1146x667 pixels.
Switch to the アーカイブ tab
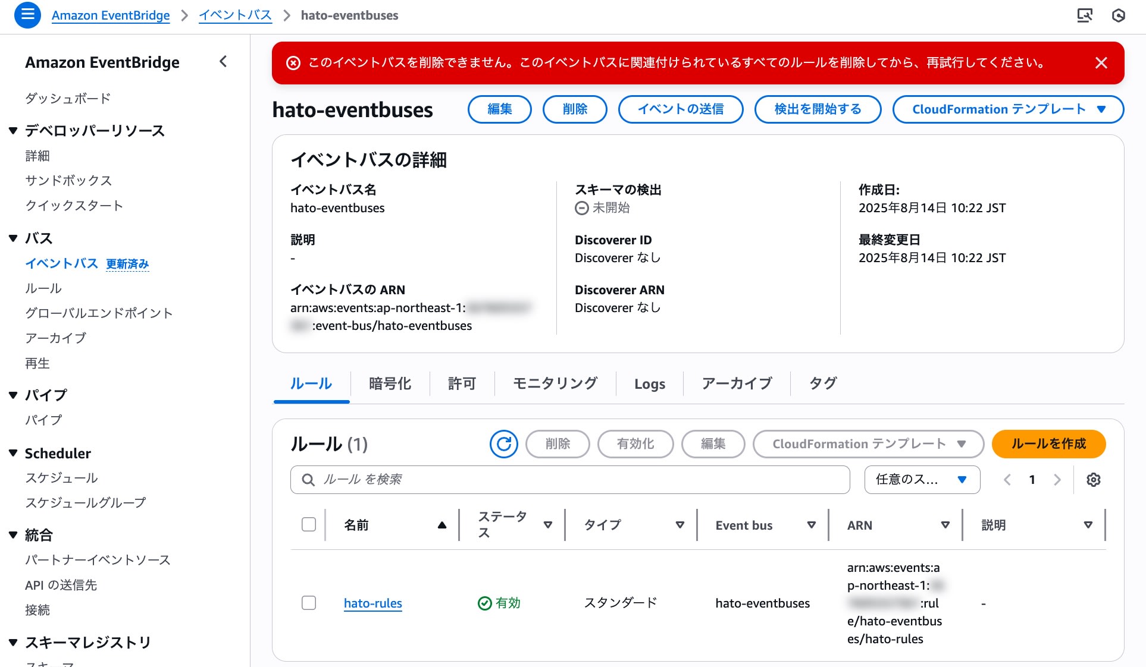tap(737, 384)
